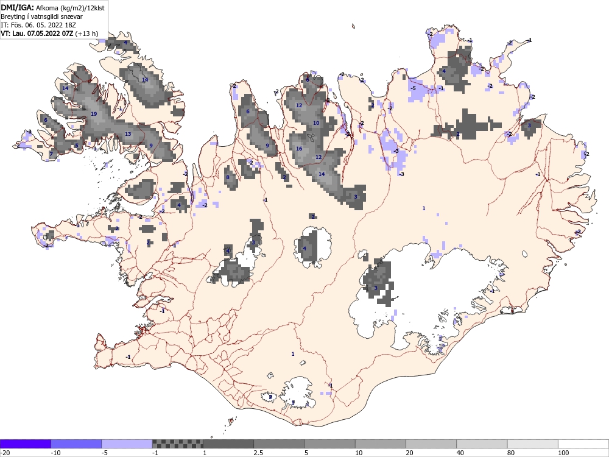Click the '-5' value in the northeast
The height and width of the screenshot is (457, 609).
click(413, 88)
